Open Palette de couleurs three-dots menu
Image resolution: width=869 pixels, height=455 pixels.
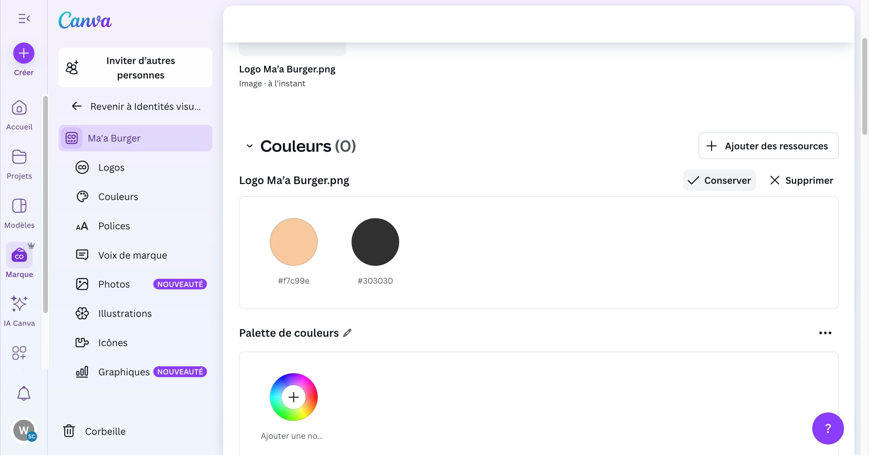(825, 333)
